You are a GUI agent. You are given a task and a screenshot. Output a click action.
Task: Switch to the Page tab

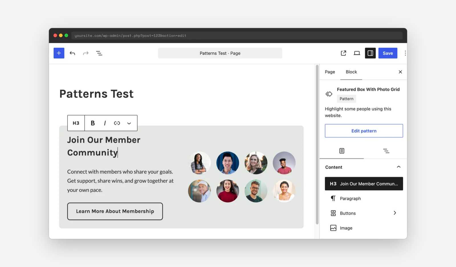coord(330,72)
